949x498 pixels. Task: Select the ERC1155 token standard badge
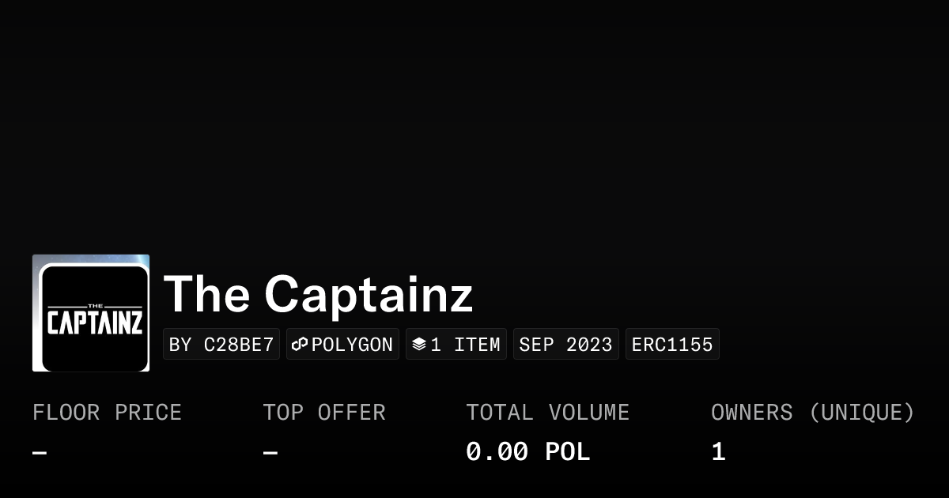[x=672, y=345]
